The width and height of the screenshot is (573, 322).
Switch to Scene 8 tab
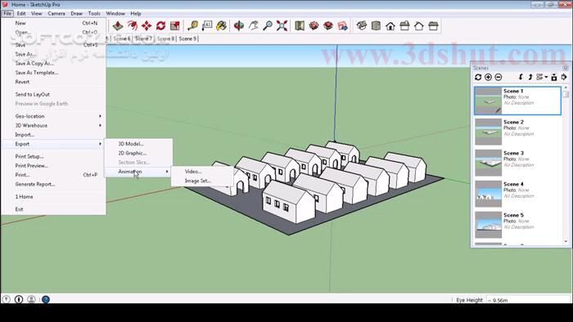tap(165, 38)
